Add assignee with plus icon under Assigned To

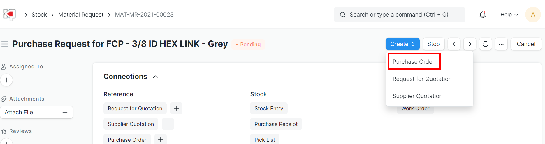(6, 80)
